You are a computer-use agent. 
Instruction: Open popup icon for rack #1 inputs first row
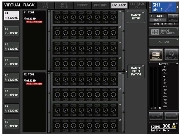[120, 12]
